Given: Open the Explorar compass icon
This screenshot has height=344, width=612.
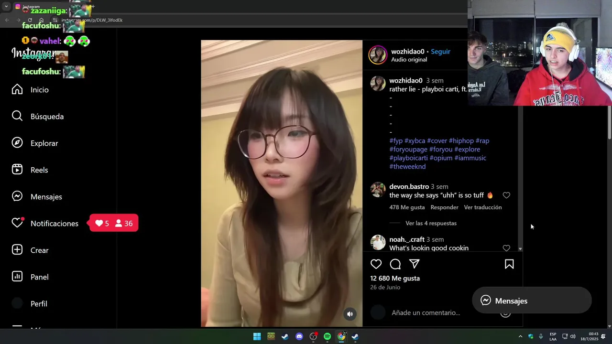Looking at the screenshot, I should click(x=17, y=143).
